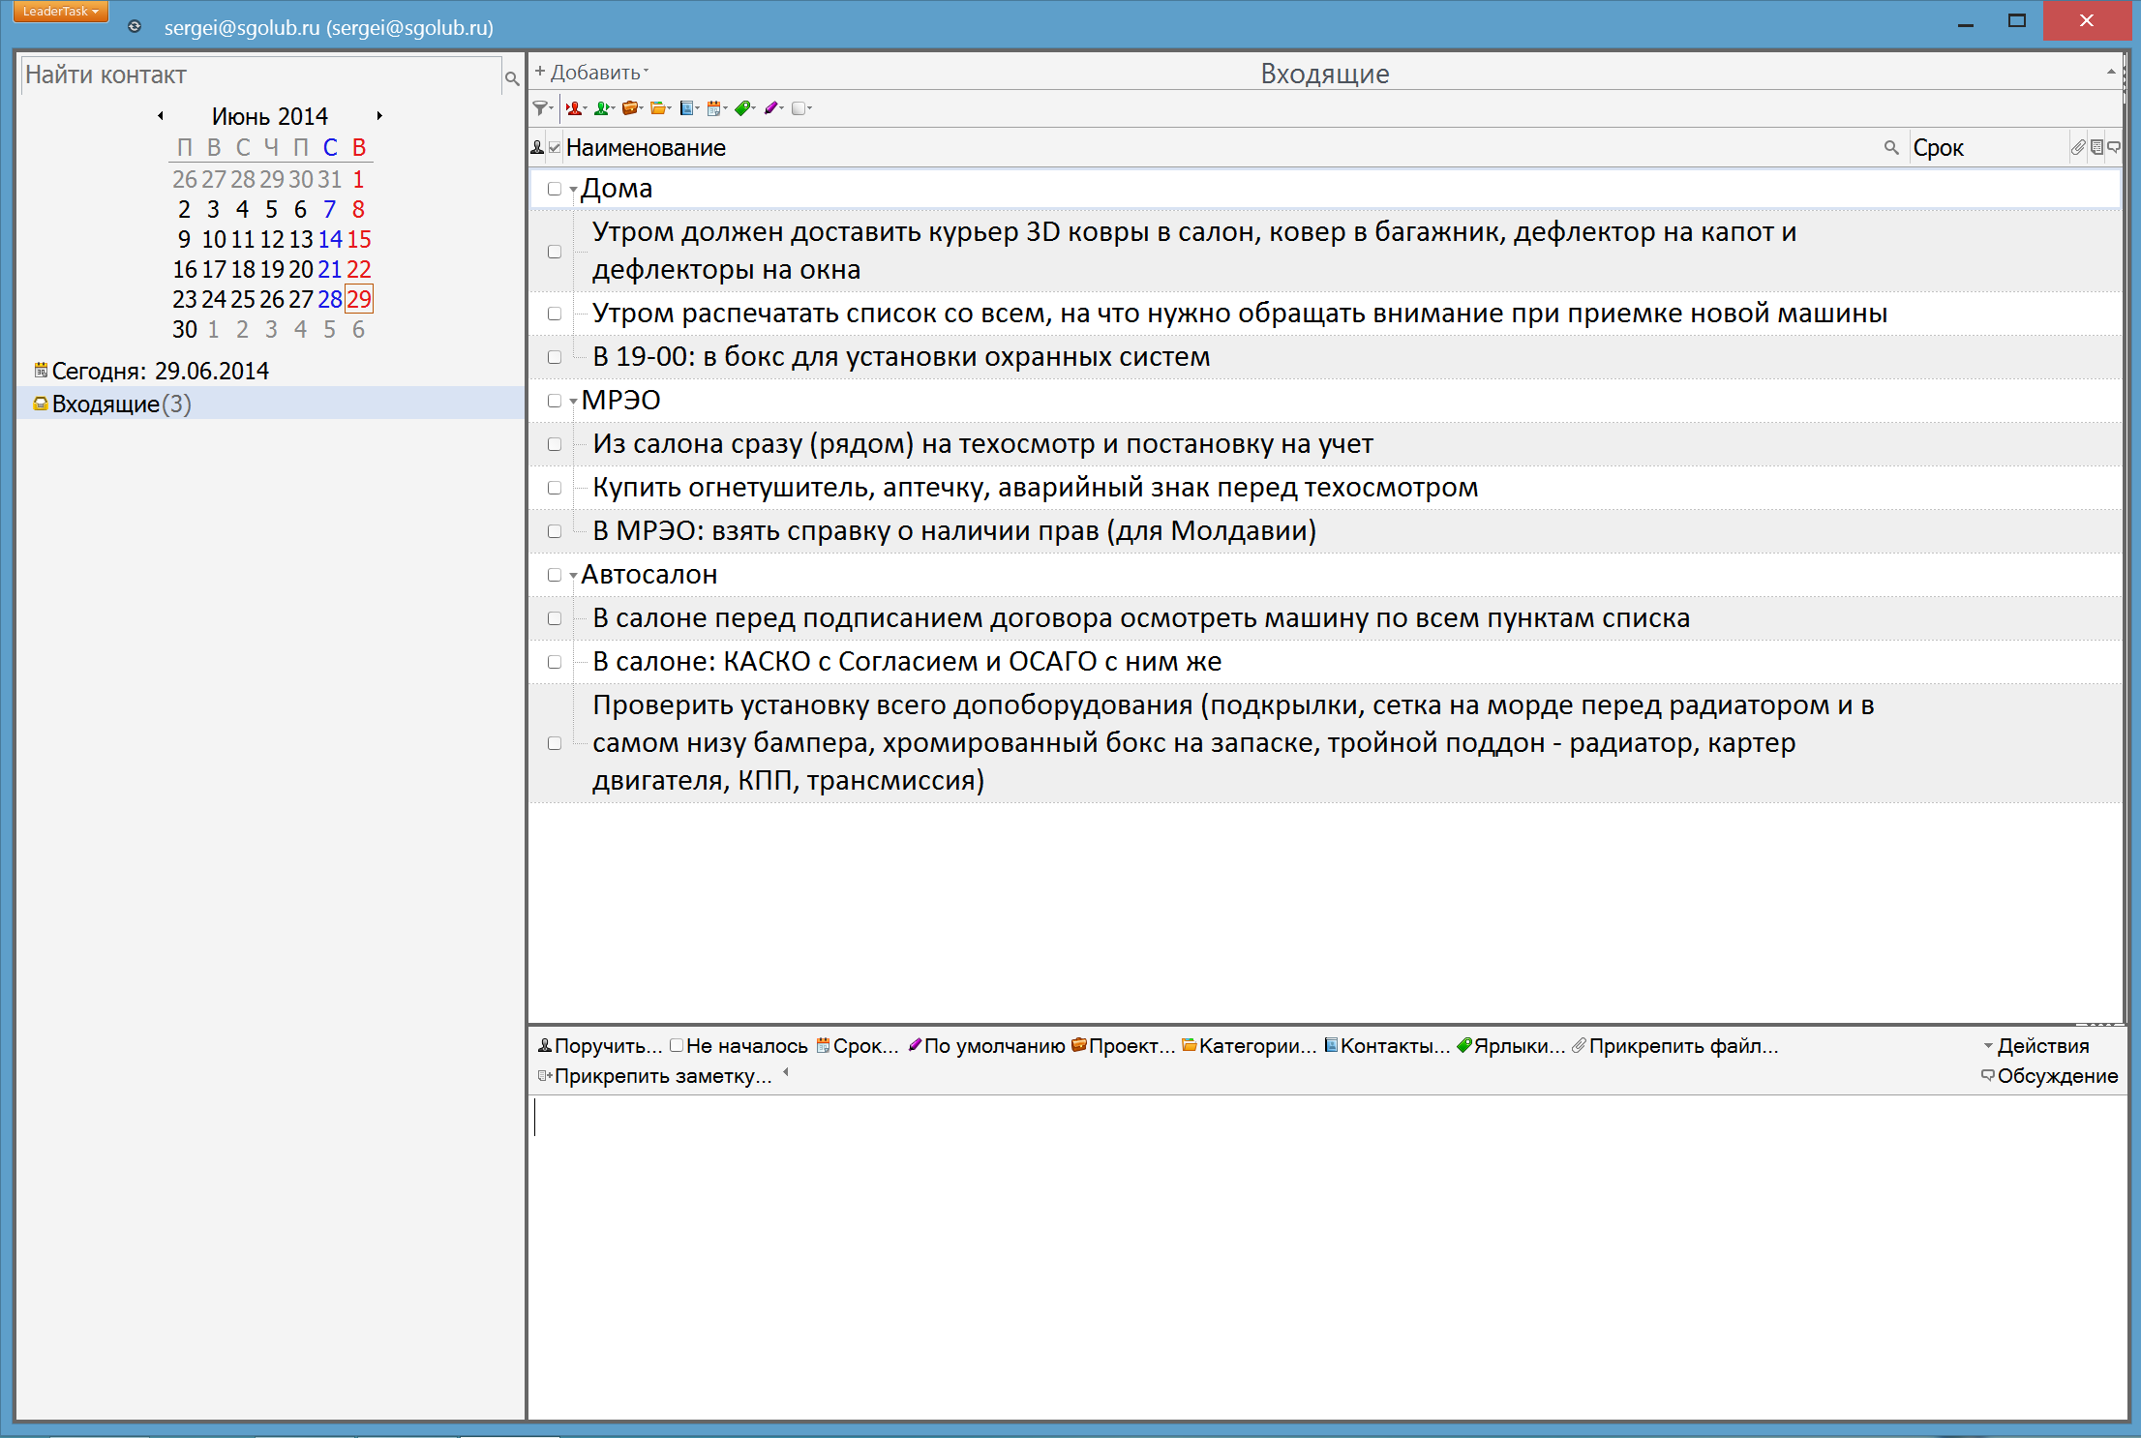Go to next month in calendar

[379, 116]
